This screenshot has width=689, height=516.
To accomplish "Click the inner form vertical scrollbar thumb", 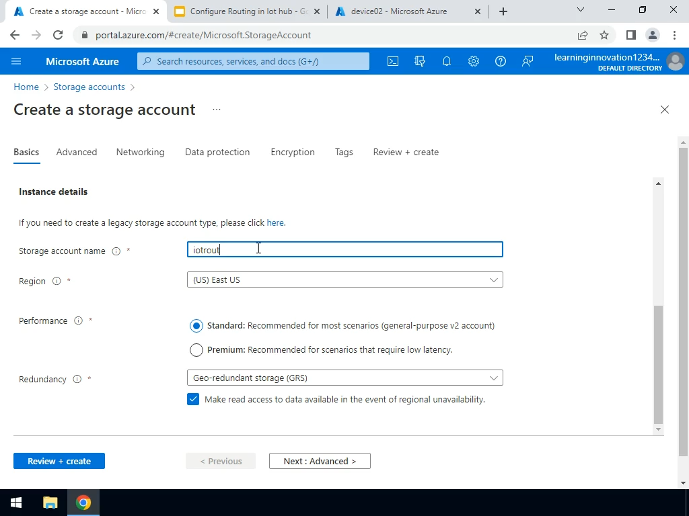I will pos(658,364).
